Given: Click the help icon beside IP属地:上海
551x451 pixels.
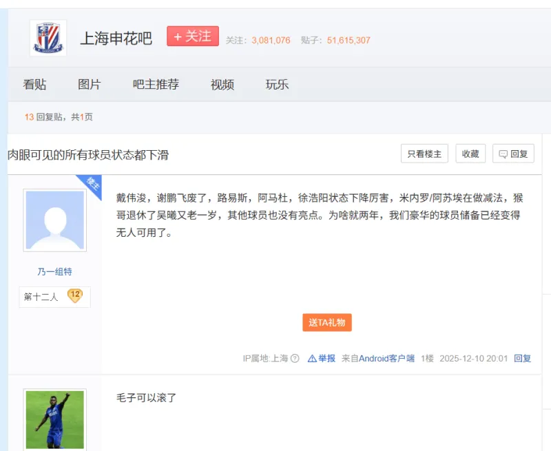Looking at the screenshot, I should pos(295,359).
